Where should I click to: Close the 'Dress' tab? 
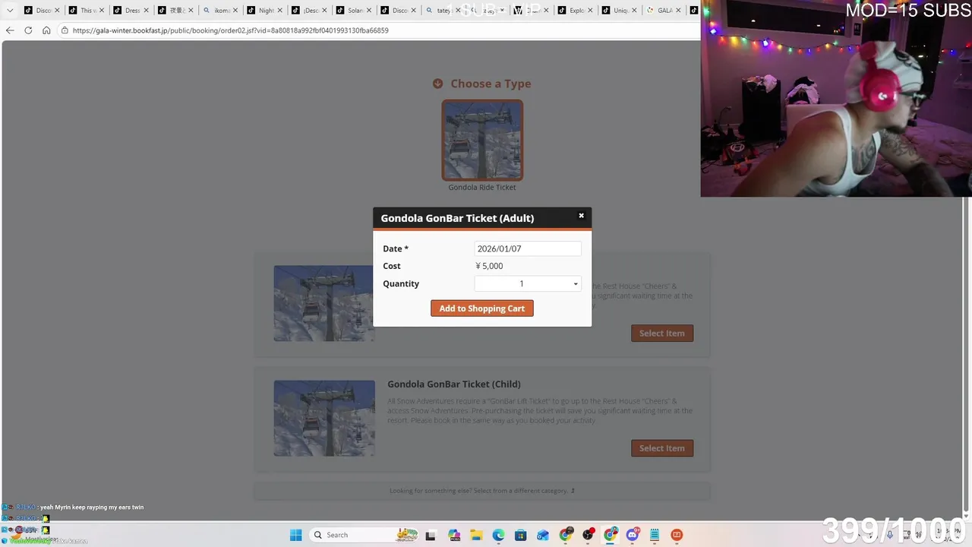click(146, 11)
